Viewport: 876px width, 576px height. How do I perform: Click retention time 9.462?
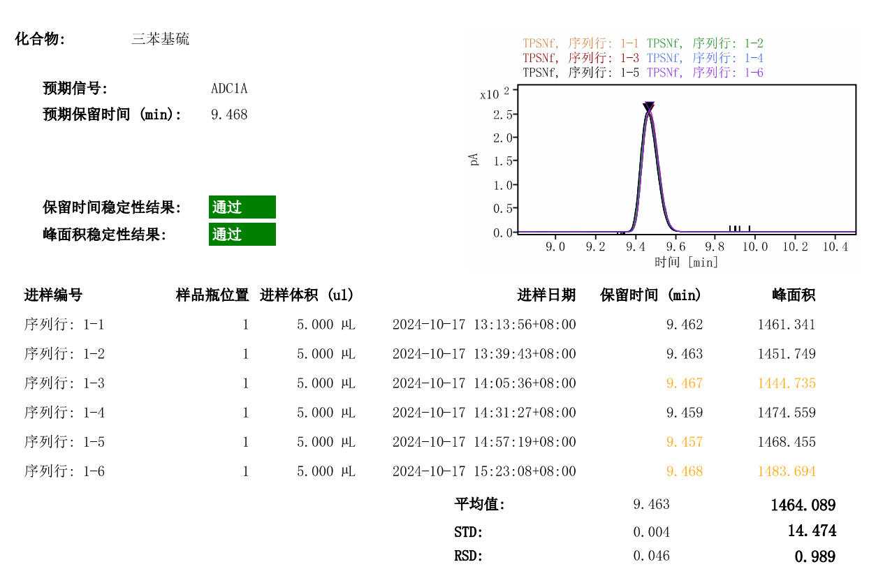[685, 325]
